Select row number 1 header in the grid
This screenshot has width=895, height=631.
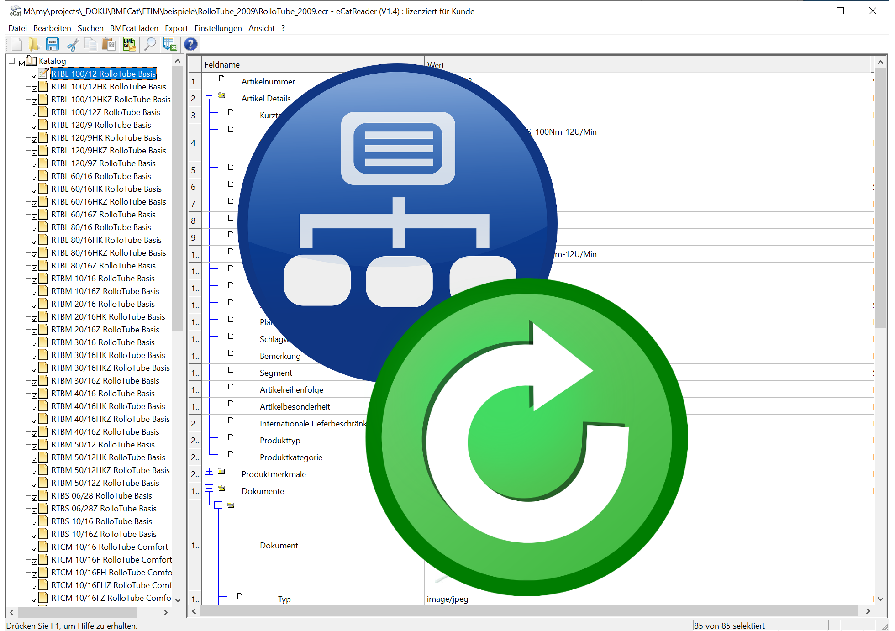(195, 81)
